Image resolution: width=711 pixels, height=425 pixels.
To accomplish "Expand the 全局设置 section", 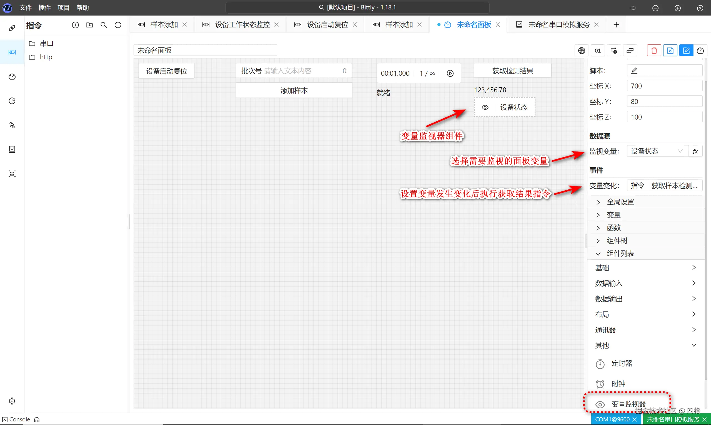I will (620, 202).
